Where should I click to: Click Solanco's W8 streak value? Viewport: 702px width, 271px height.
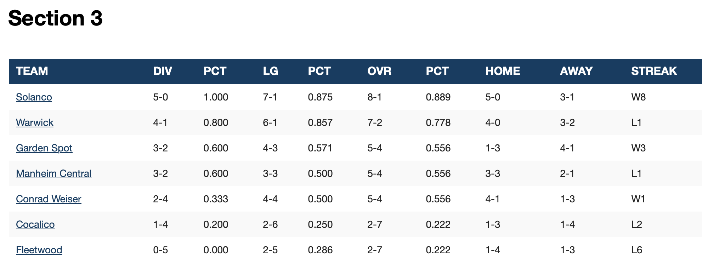point(638,97)
